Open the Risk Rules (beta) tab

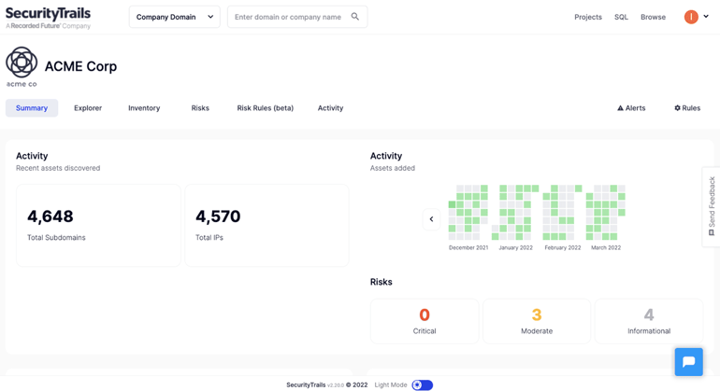(x=265, y=108)
